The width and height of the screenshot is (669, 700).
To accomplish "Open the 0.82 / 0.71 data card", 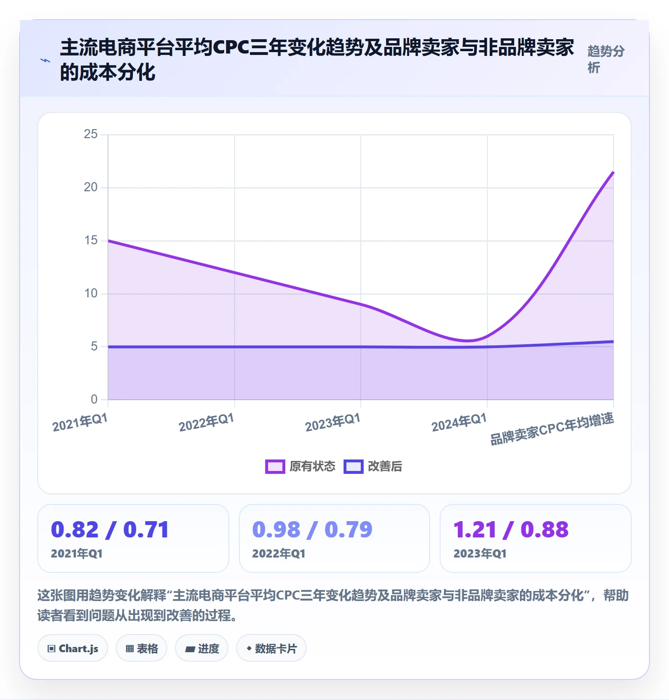I will 133,538.
